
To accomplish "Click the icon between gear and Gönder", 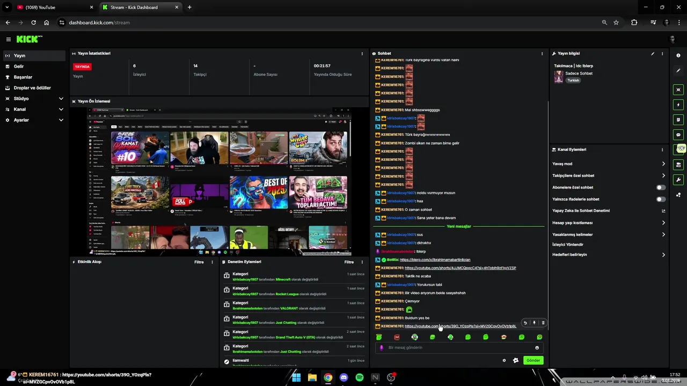I will point(516,360).
